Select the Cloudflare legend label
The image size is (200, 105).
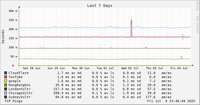click(x=19, y=73)
